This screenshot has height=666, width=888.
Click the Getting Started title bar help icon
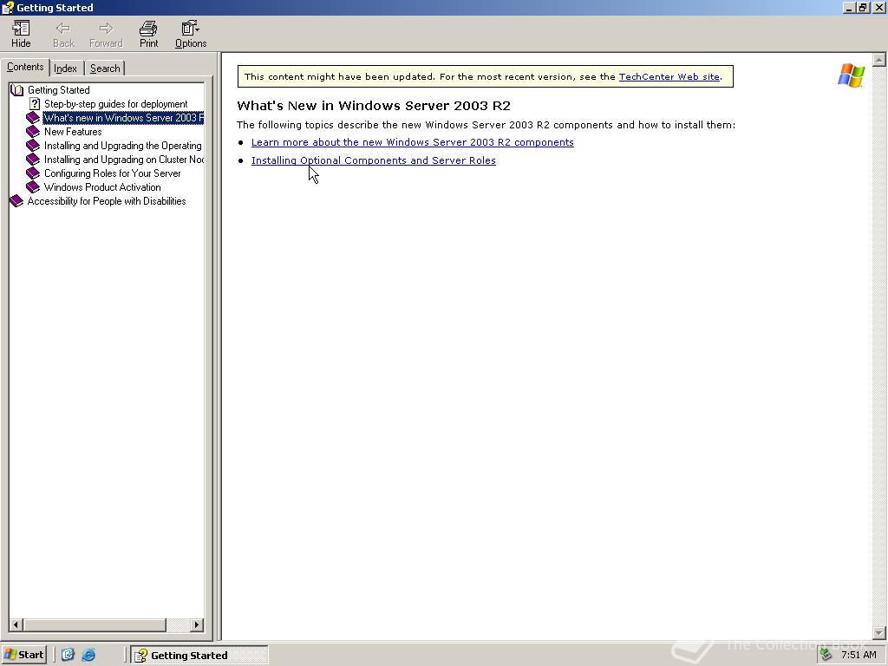click(x=7, y=7)
